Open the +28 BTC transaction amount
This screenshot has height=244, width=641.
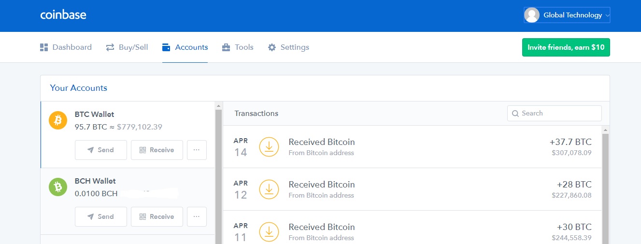pyautogui.click(x=574, y=185)
